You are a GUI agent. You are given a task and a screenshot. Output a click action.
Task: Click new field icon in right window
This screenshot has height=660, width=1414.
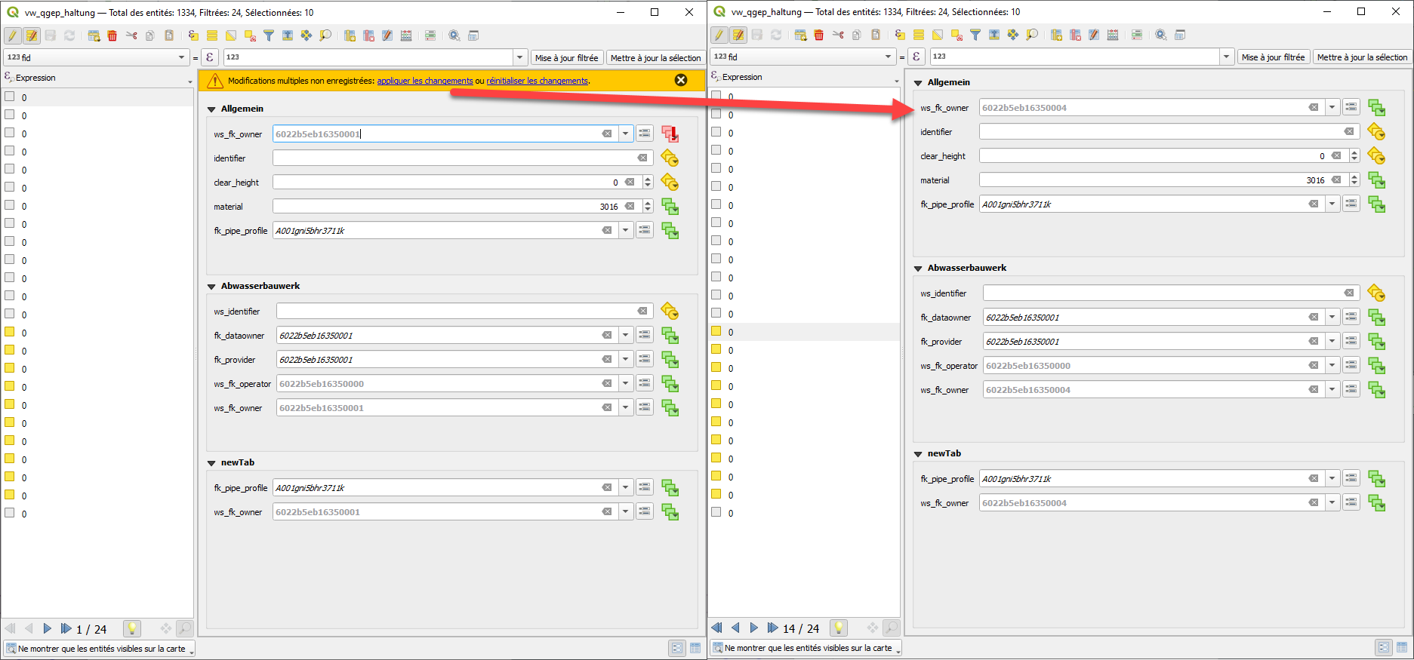(1056, 35)
